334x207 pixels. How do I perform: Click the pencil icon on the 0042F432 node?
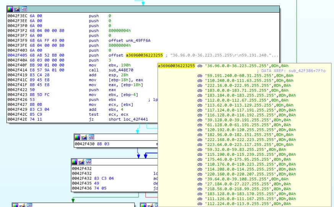pyautogui.click(x=81, y=162)
